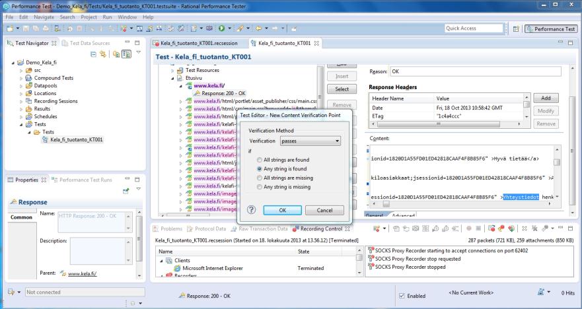Viewport: 582px width, 309px height.
Task: Click the Properties view pin icon
Action: click(x=126, y=191)
